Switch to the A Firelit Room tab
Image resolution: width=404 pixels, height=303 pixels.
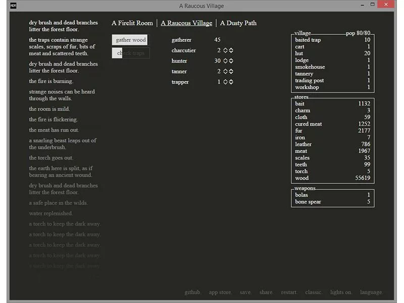pos(132,23)
